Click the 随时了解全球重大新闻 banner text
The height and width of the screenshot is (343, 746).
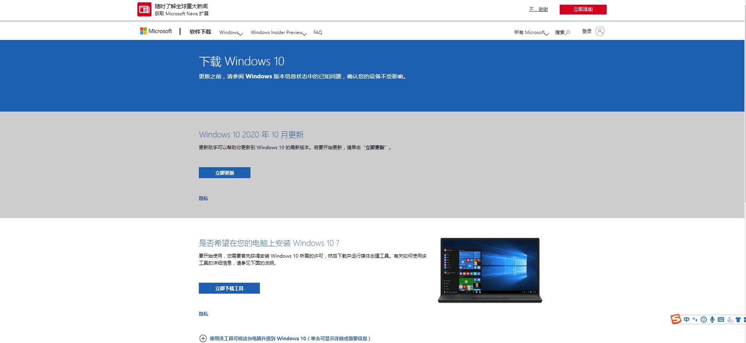(x=181, y=6)
